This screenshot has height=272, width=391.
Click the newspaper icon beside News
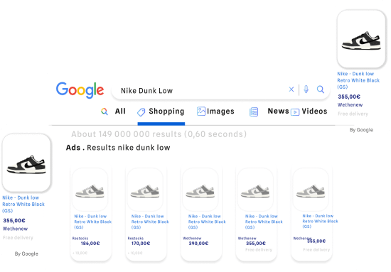click(x=254, y=111)
